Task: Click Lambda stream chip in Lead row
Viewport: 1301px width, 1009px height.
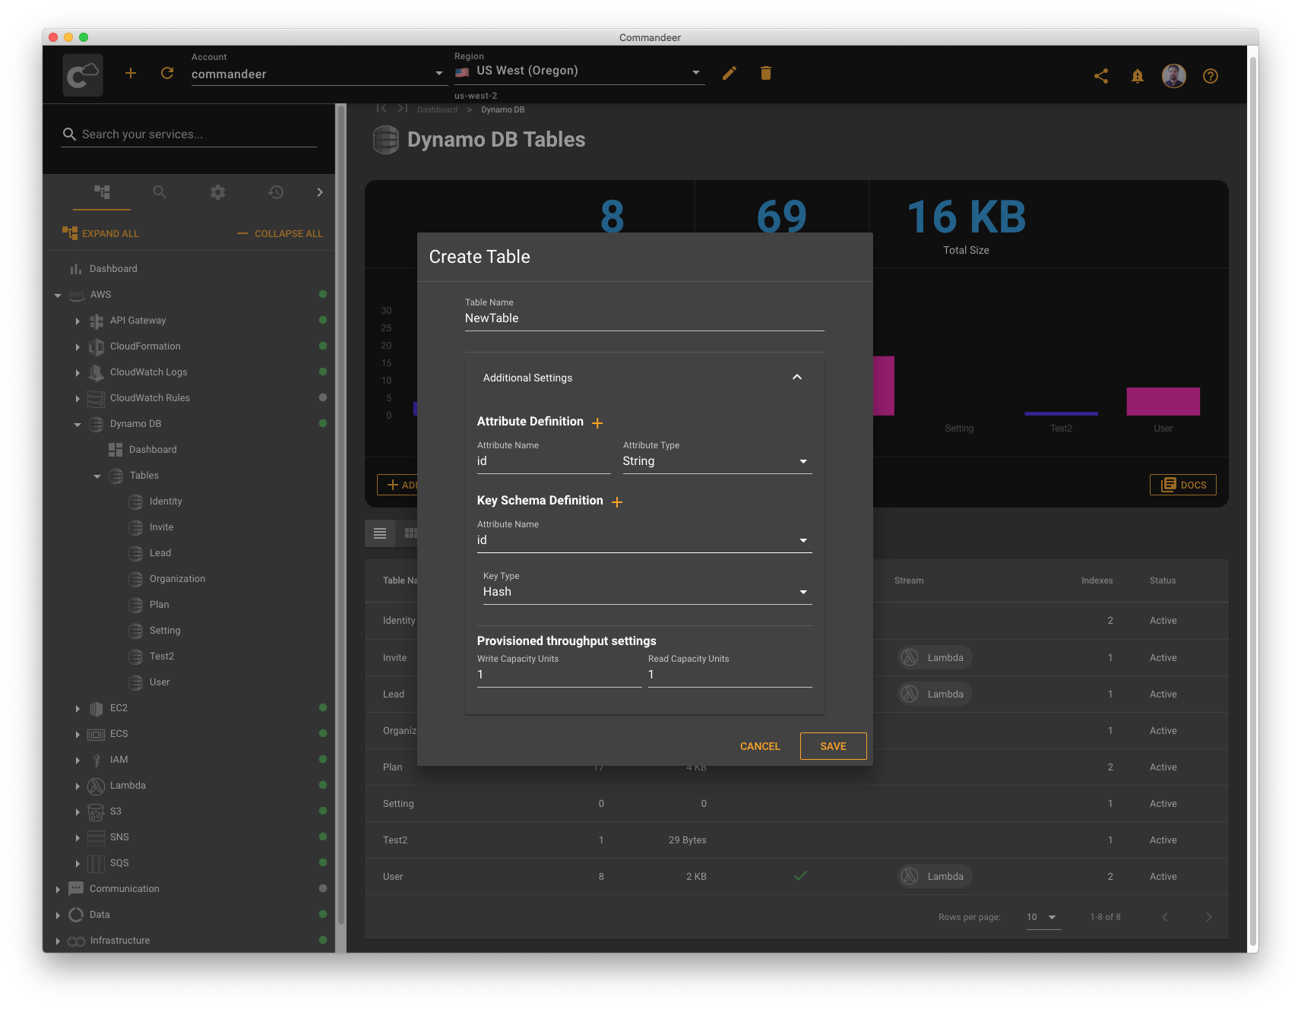Action: pyautogui.click(x=935, y=694)
